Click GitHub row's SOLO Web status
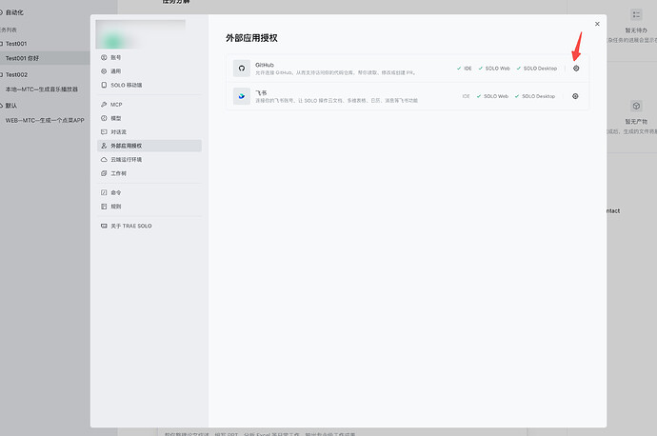Viewport: 657px width, 436px height. click(x=494, y=69)
